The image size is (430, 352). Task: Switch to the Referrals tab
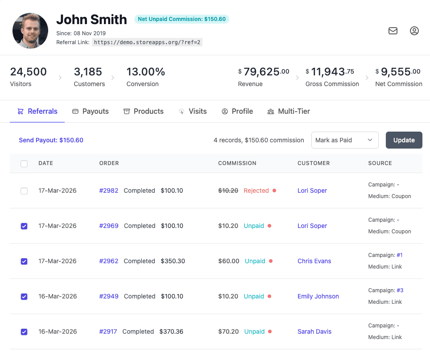pos(37,112)
